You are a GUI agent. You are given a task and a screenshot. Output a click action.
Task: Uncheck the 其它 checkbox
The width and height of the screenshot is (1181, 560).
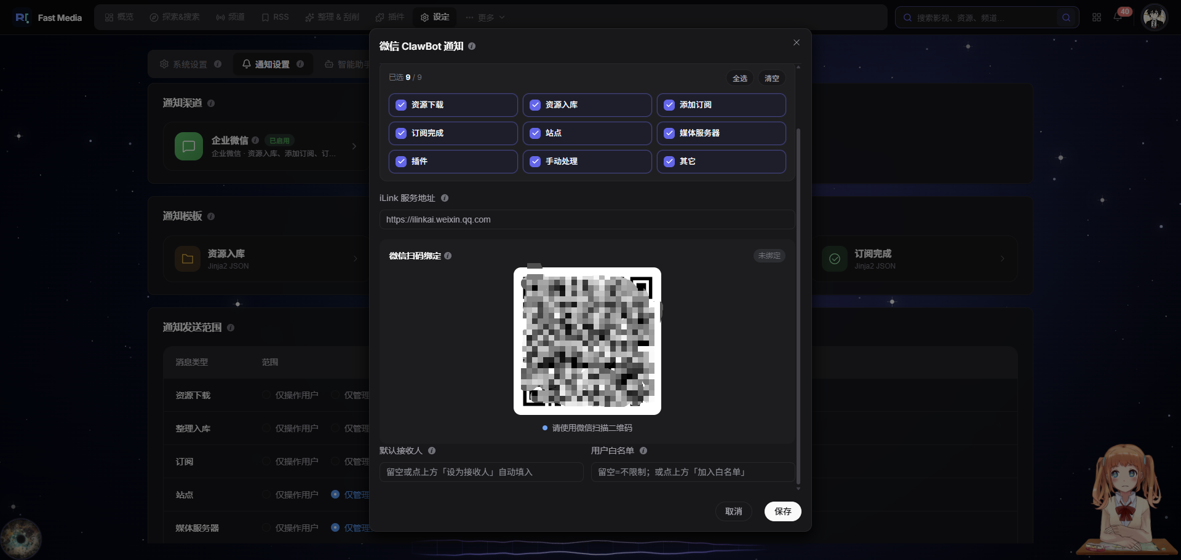click(x=669, y=162)
